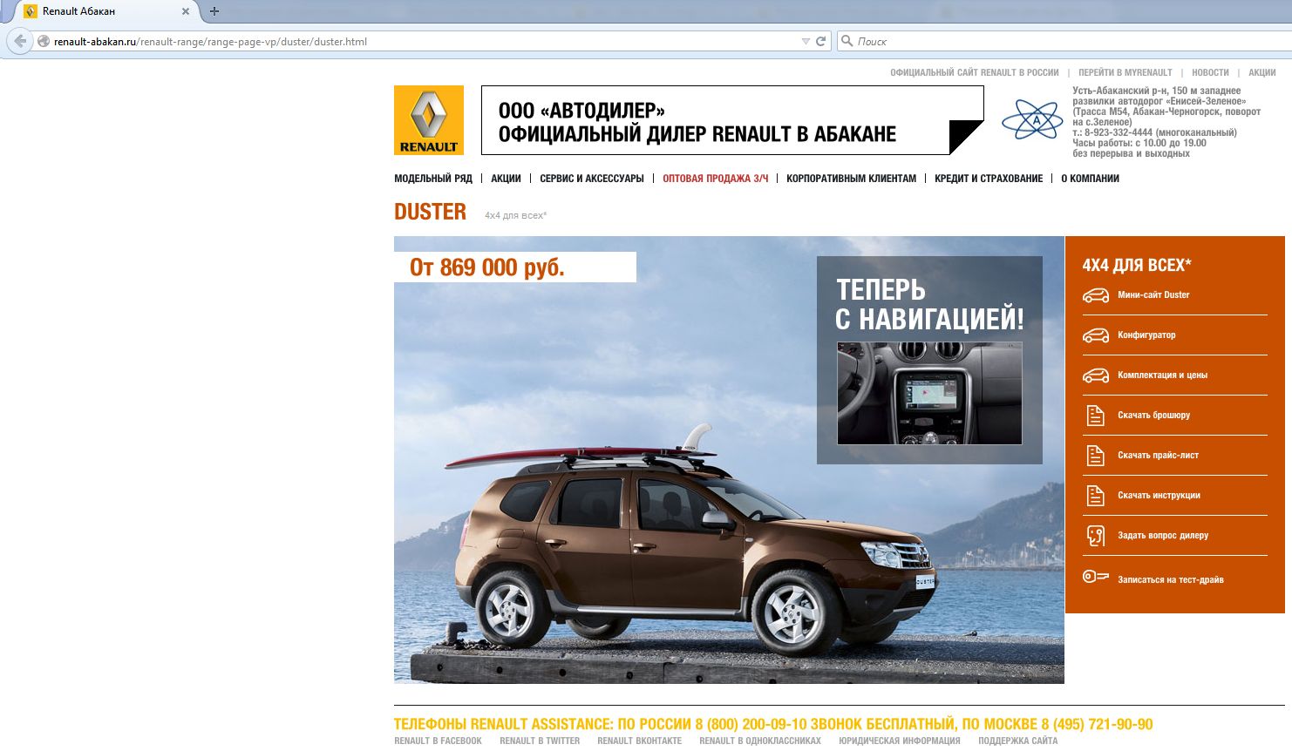Click the Поиск search field

[1063, 41]
